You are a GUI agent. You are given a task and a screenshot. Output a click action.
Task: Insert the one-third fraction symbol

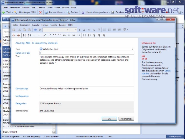[99, 35]
